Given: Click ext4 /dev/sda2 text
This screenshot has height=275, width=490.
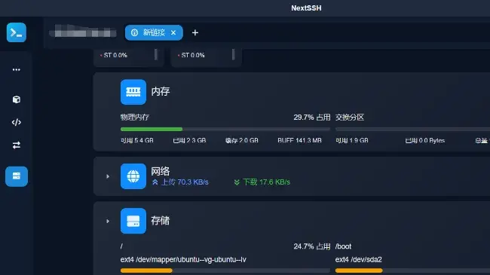Looking at the screenshot, I should [x=358, y=260].
